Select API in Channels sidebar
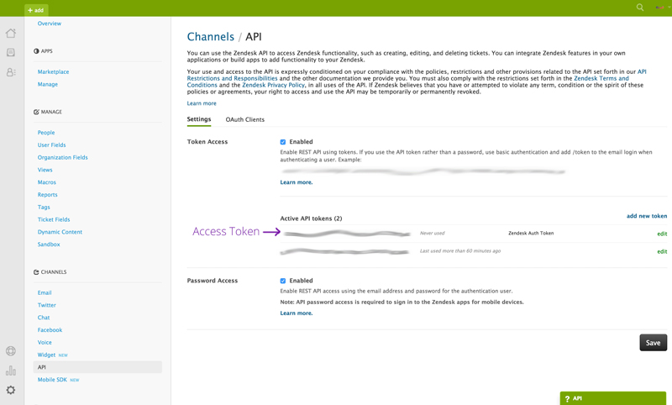The height and width of the screenshot is (405, 672). 97,367
